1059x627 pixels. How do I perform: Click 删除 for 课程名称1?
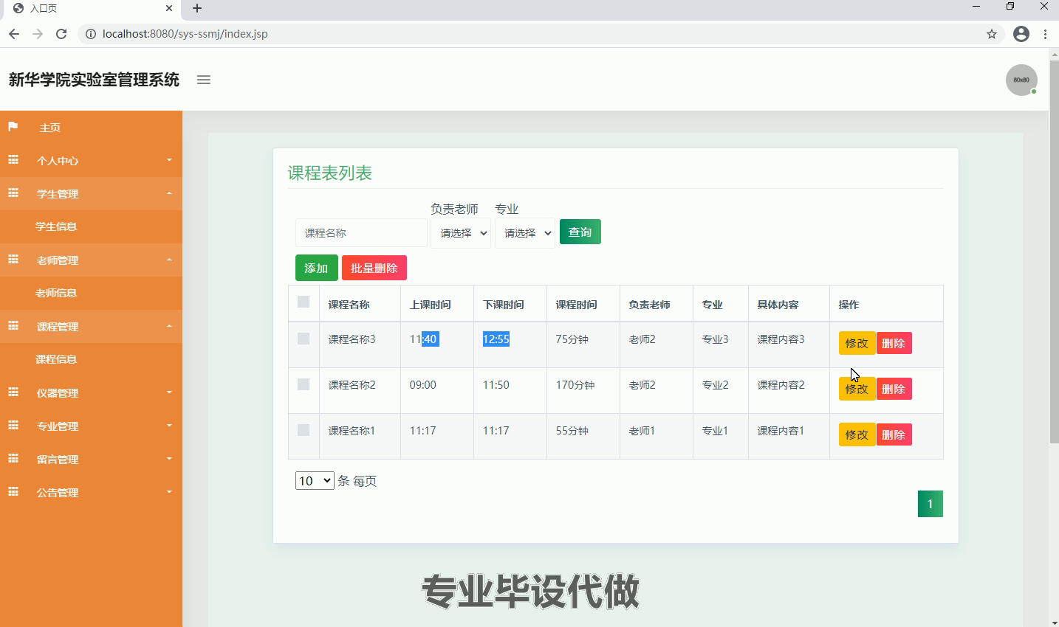point(894,434)
